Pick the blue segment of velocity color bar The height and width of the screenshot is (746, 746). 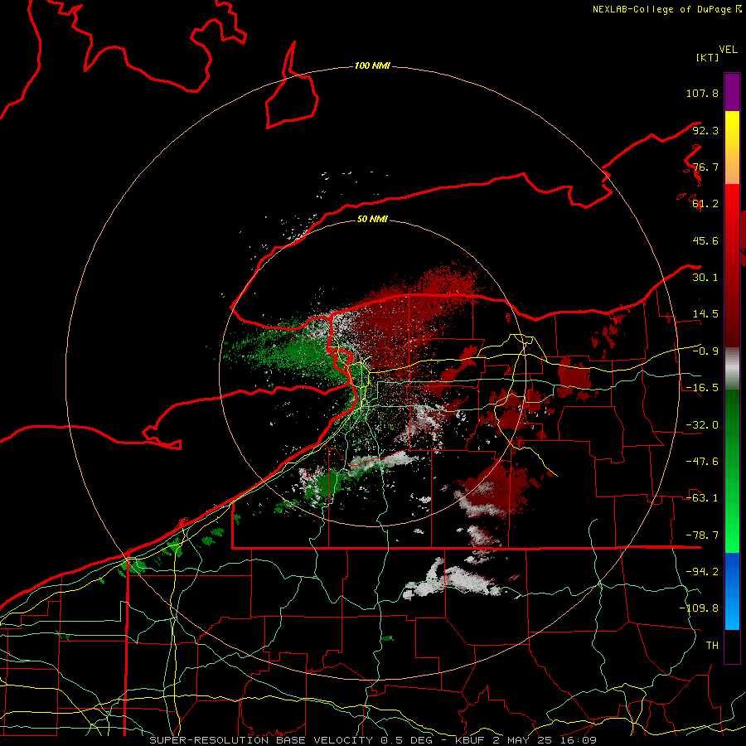[x=732, y=591]
